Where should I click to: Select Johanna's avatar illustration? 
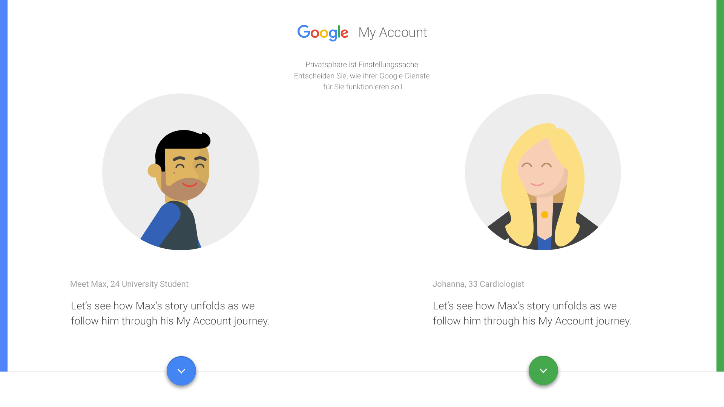[543, 172]
